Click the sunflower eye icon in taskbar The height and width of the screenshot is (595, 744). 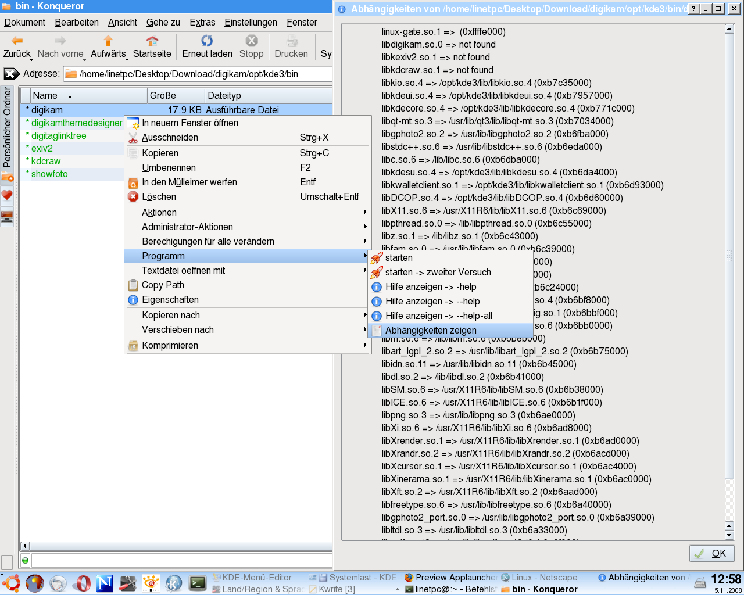click(151, 583)
